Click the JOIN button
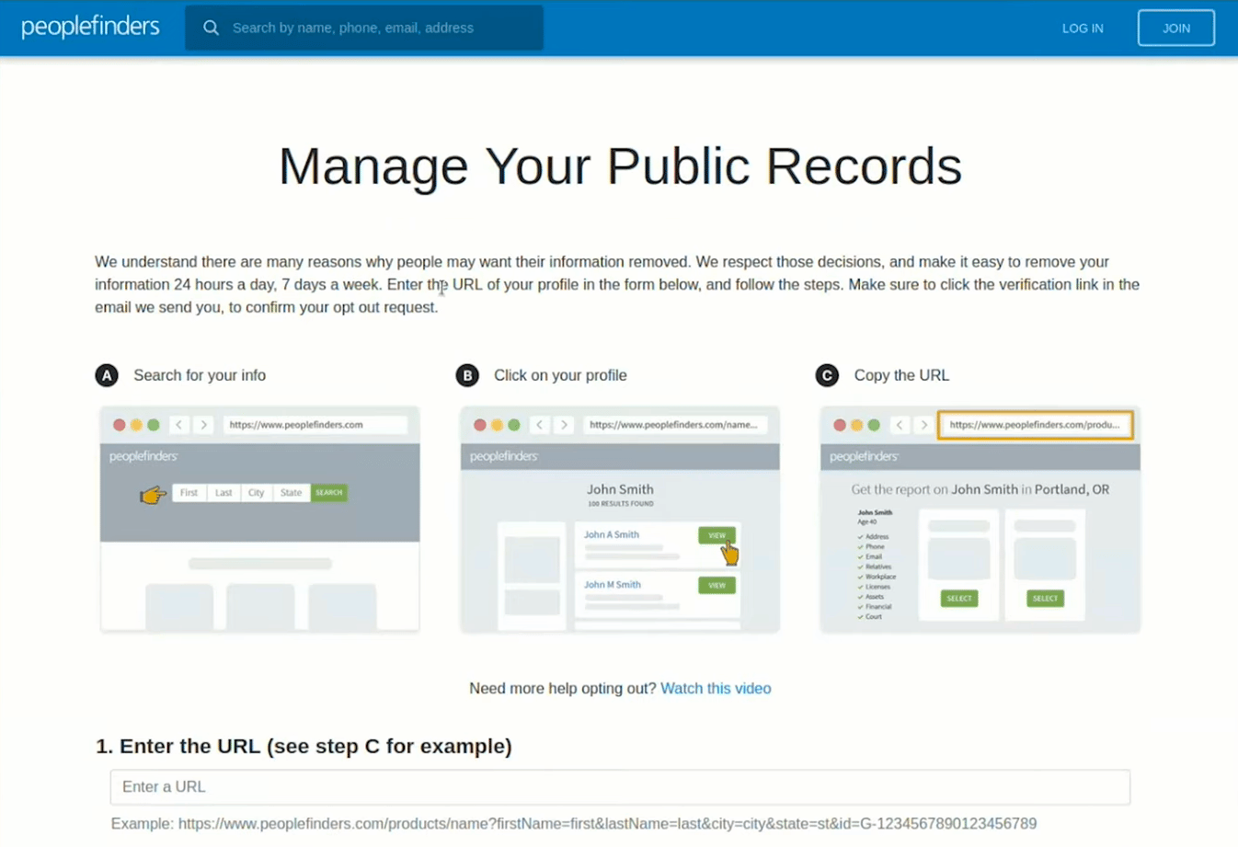 [1175, 28]
